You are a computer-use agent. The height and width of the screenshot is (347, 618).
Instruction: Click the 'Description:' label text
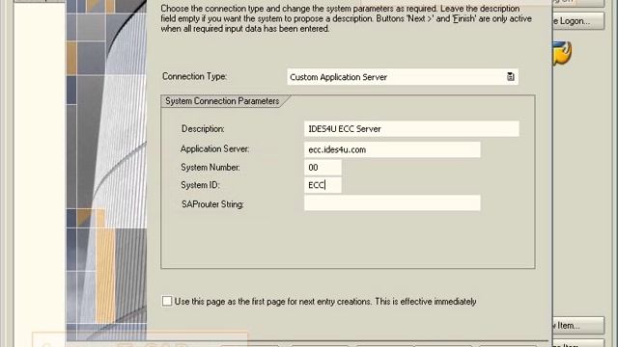click(203, 128)
